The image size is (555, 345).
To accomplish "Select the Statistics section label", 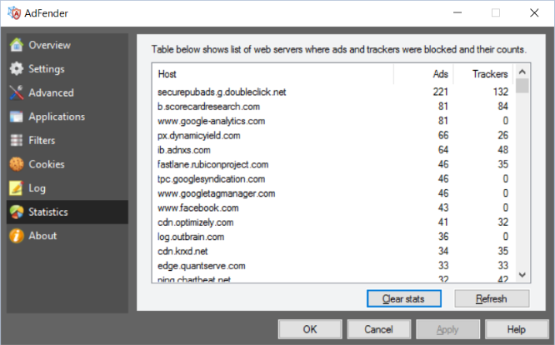I will point(48,212).
